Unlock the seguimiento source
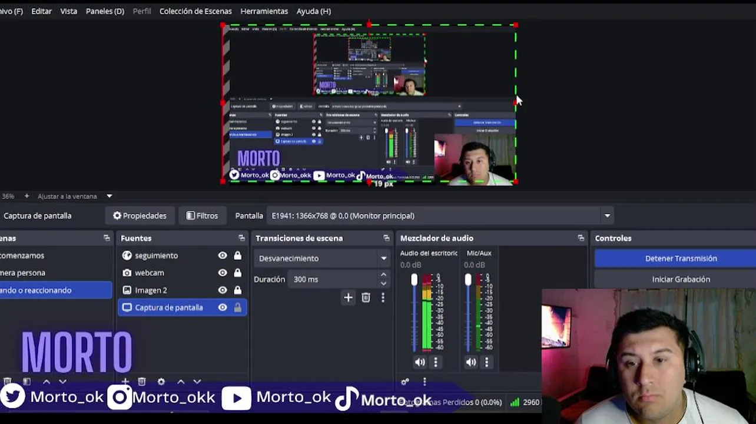This screenshot has height=424, width=756. pyautogui.click(x=238, y=256)
